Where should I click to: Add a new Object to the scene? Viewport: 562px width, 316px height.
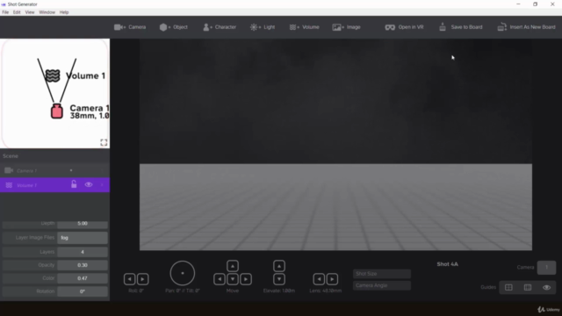(x=174, y=27)
